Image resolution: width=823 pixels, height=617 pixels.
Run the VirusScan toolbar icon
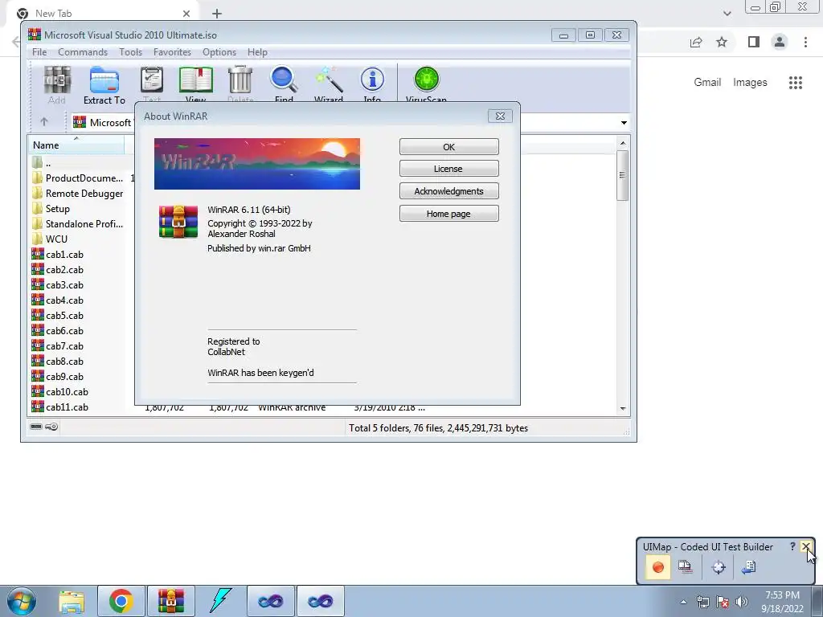[426, 83]
